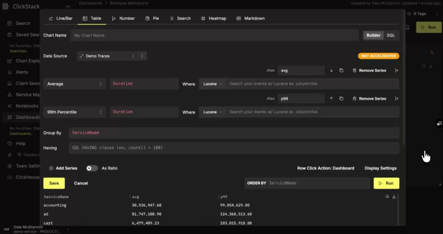Screen dimensions: 443x234
Task: Open data source options kebab menu
Action: click(142, 56)
